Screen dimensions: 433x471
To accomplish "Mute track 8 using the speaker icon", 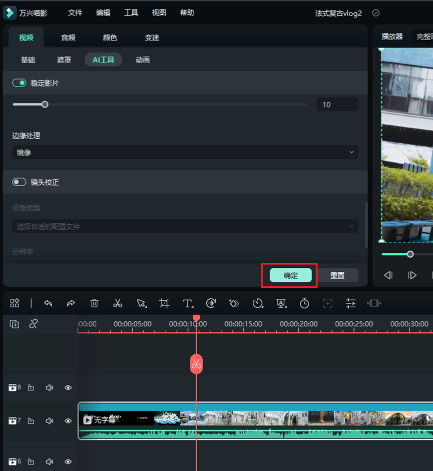I will [x=50, y=387].
